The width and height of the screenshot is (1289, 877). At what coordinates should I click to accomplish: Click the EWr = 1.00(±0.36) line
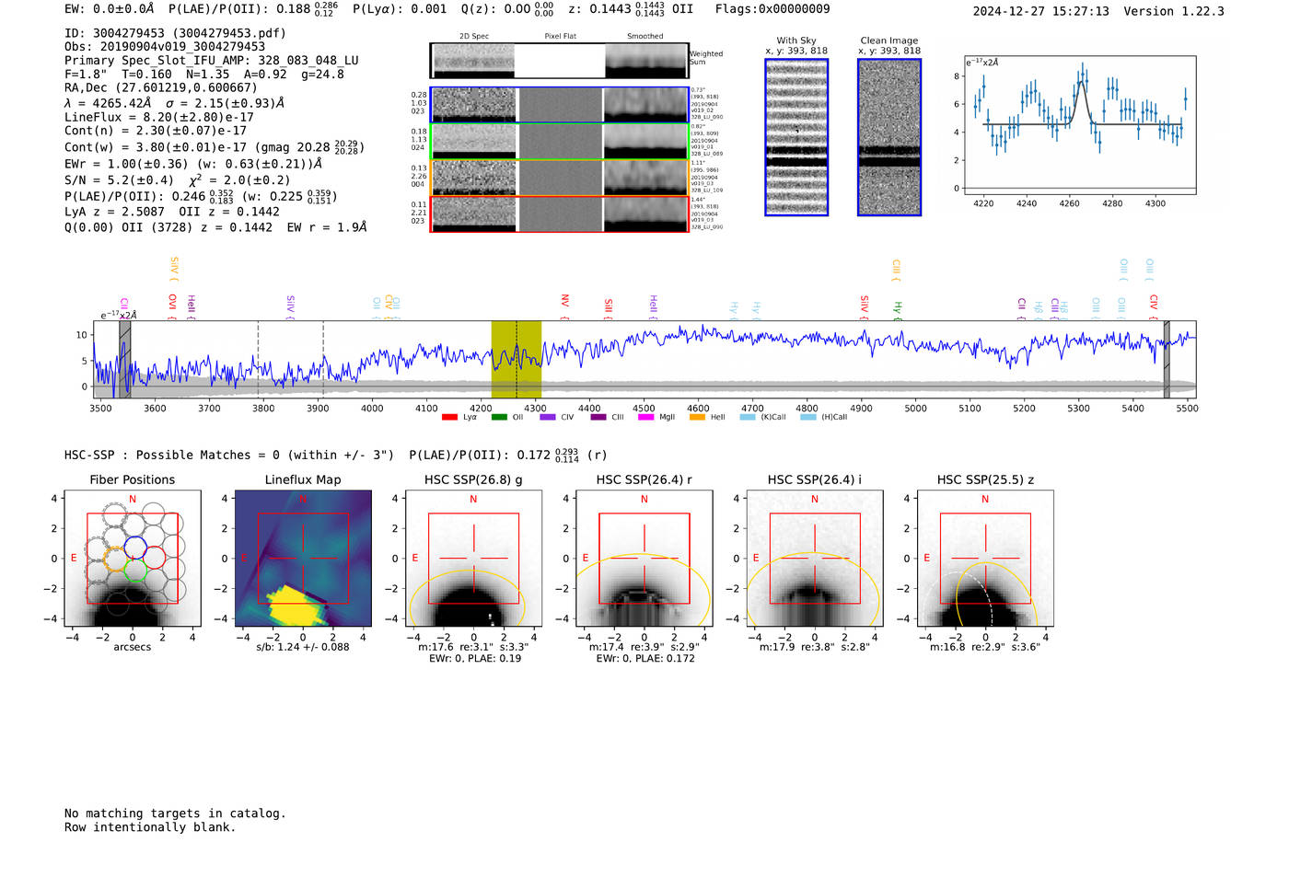[x=193, y=164]
